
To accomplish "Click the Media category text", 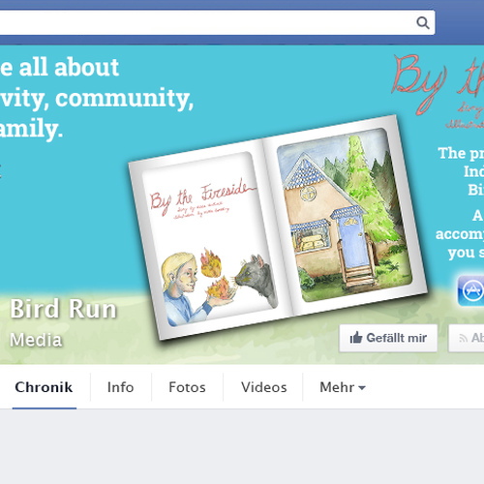I will click(x=36, y=340).
